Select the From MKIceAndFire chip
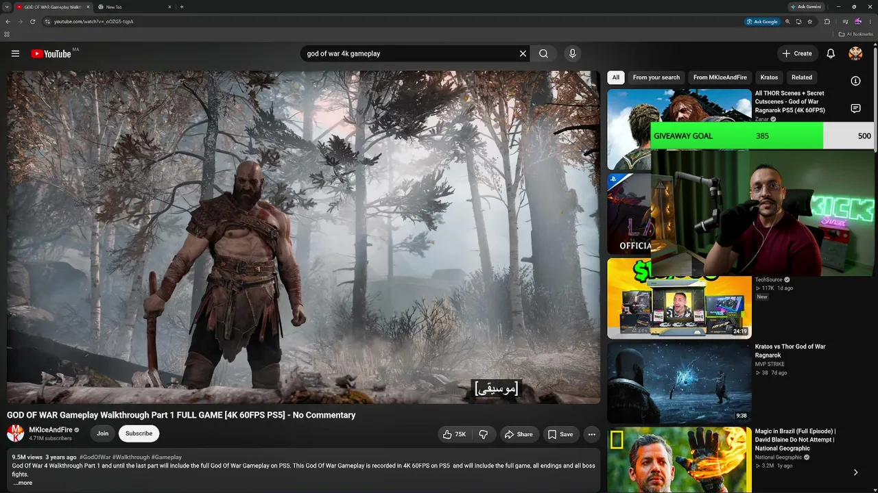The image size is (878, 493). coord(720,77)
